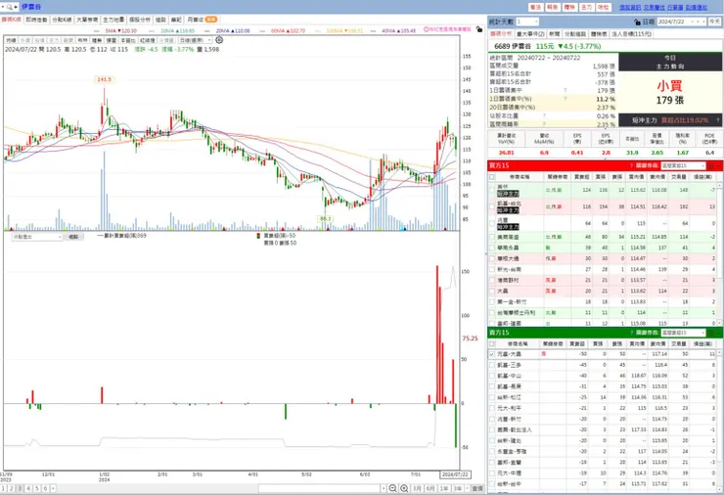Click help icon next to 佔股本比重
This screenshot has height=495, width=724.
point(544,115)
